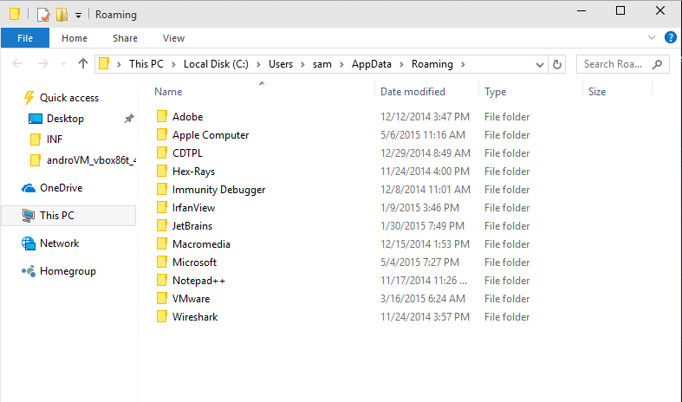Switch to the Share ribbon tab
Viewport: 682px width, 402px height.
126,38
